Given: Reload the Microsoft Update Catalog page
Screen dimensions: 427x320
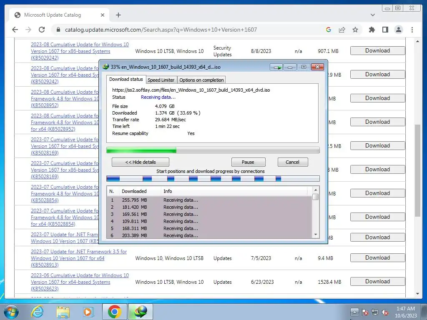Looking at the screenshot, I should click(42, 30).
